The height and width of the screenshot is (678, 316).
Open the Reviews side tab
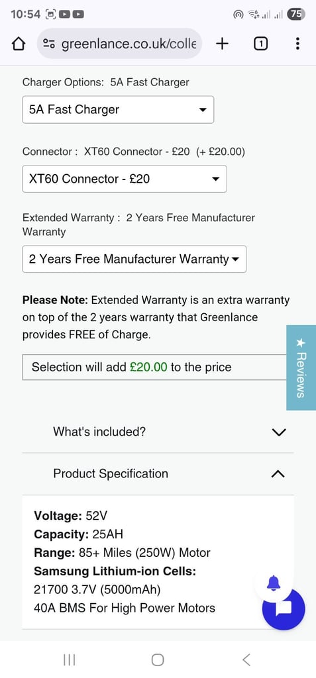(301, 367)
